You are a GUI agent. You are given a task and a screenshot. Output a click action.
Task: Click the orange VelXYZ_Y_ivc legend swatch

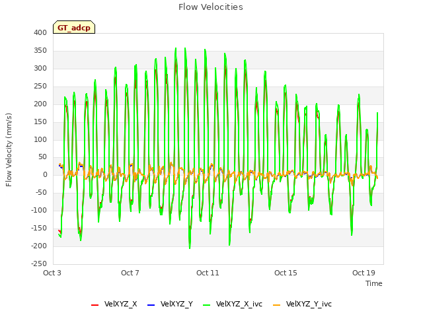click(x=276, y=305)
